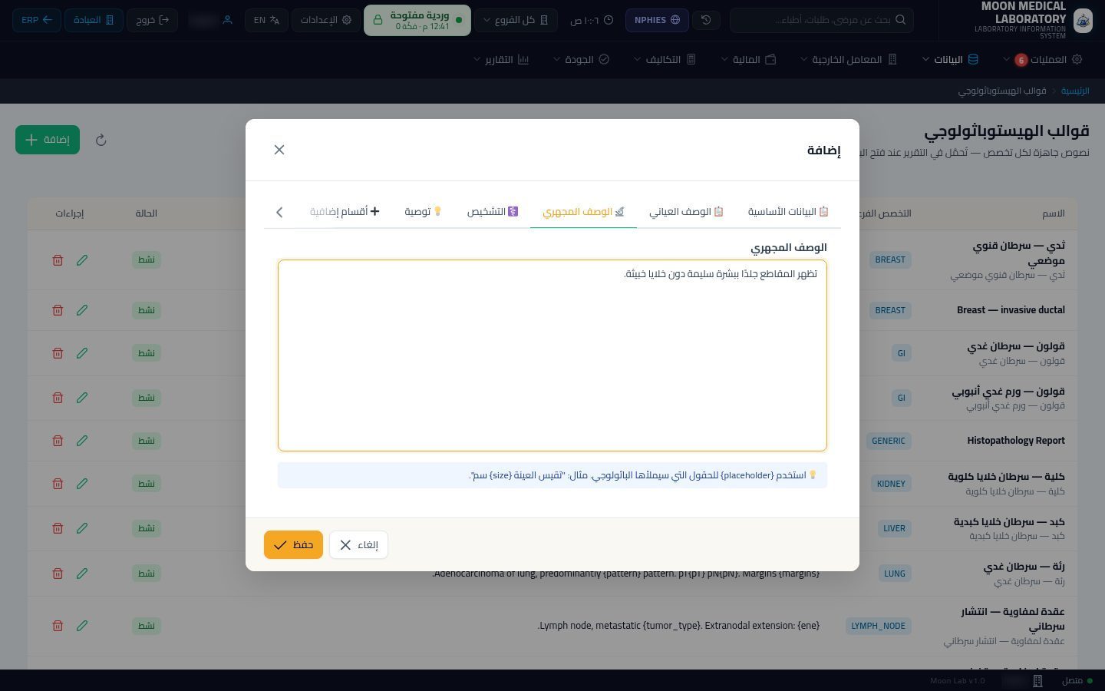Edit the ثدي سرطان قنوي موضعي row
The width and height of the screenshot is (1105, 691).
click(82, 260)
